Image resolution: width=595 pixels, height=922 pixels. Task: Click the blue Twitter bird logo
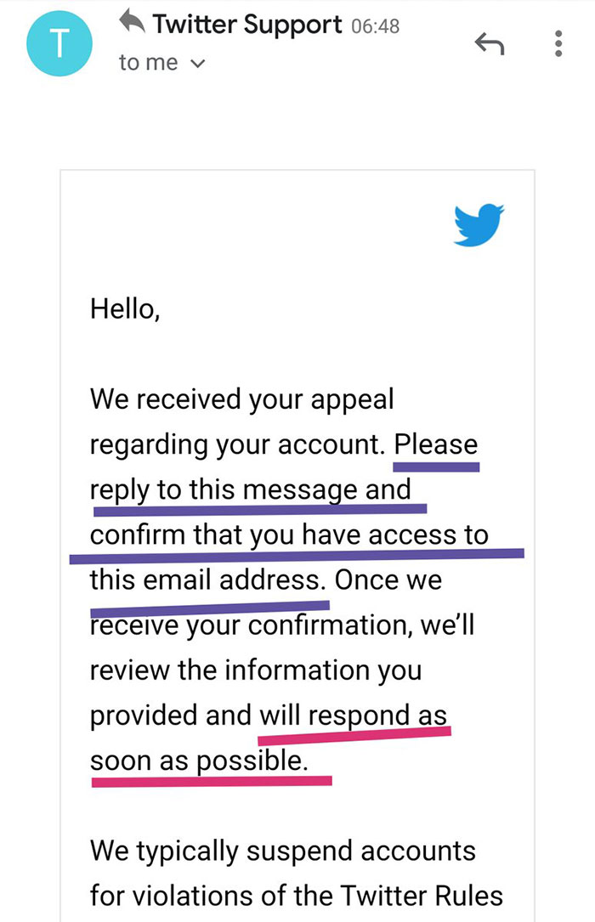point(479,224)
